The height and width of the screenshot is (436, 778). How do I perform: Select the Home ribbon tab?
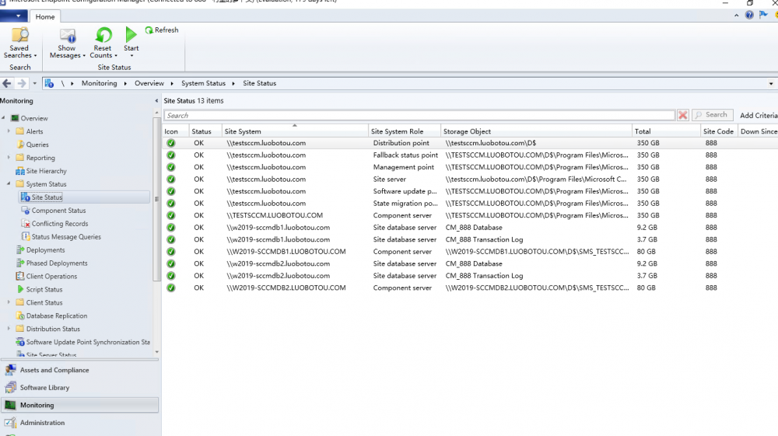pyautogui.click(x=44, y=17)
